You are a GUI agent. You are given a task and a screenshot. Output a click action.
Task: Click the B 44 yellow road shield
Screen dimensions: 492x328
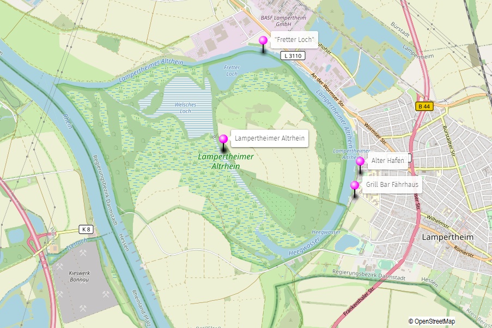[424, 106]
